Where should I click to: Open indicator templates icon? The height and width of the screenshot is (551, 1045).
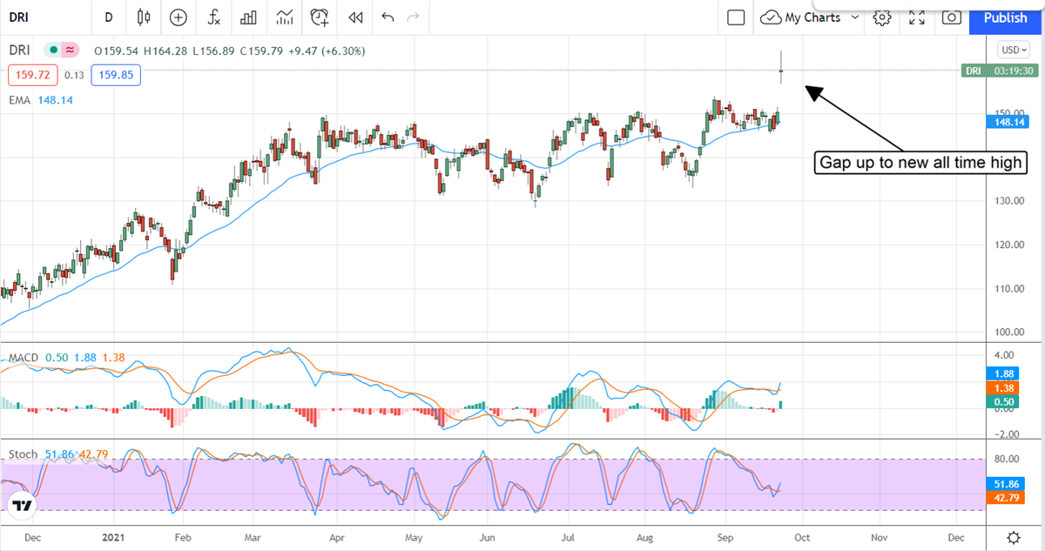(284, 17)
